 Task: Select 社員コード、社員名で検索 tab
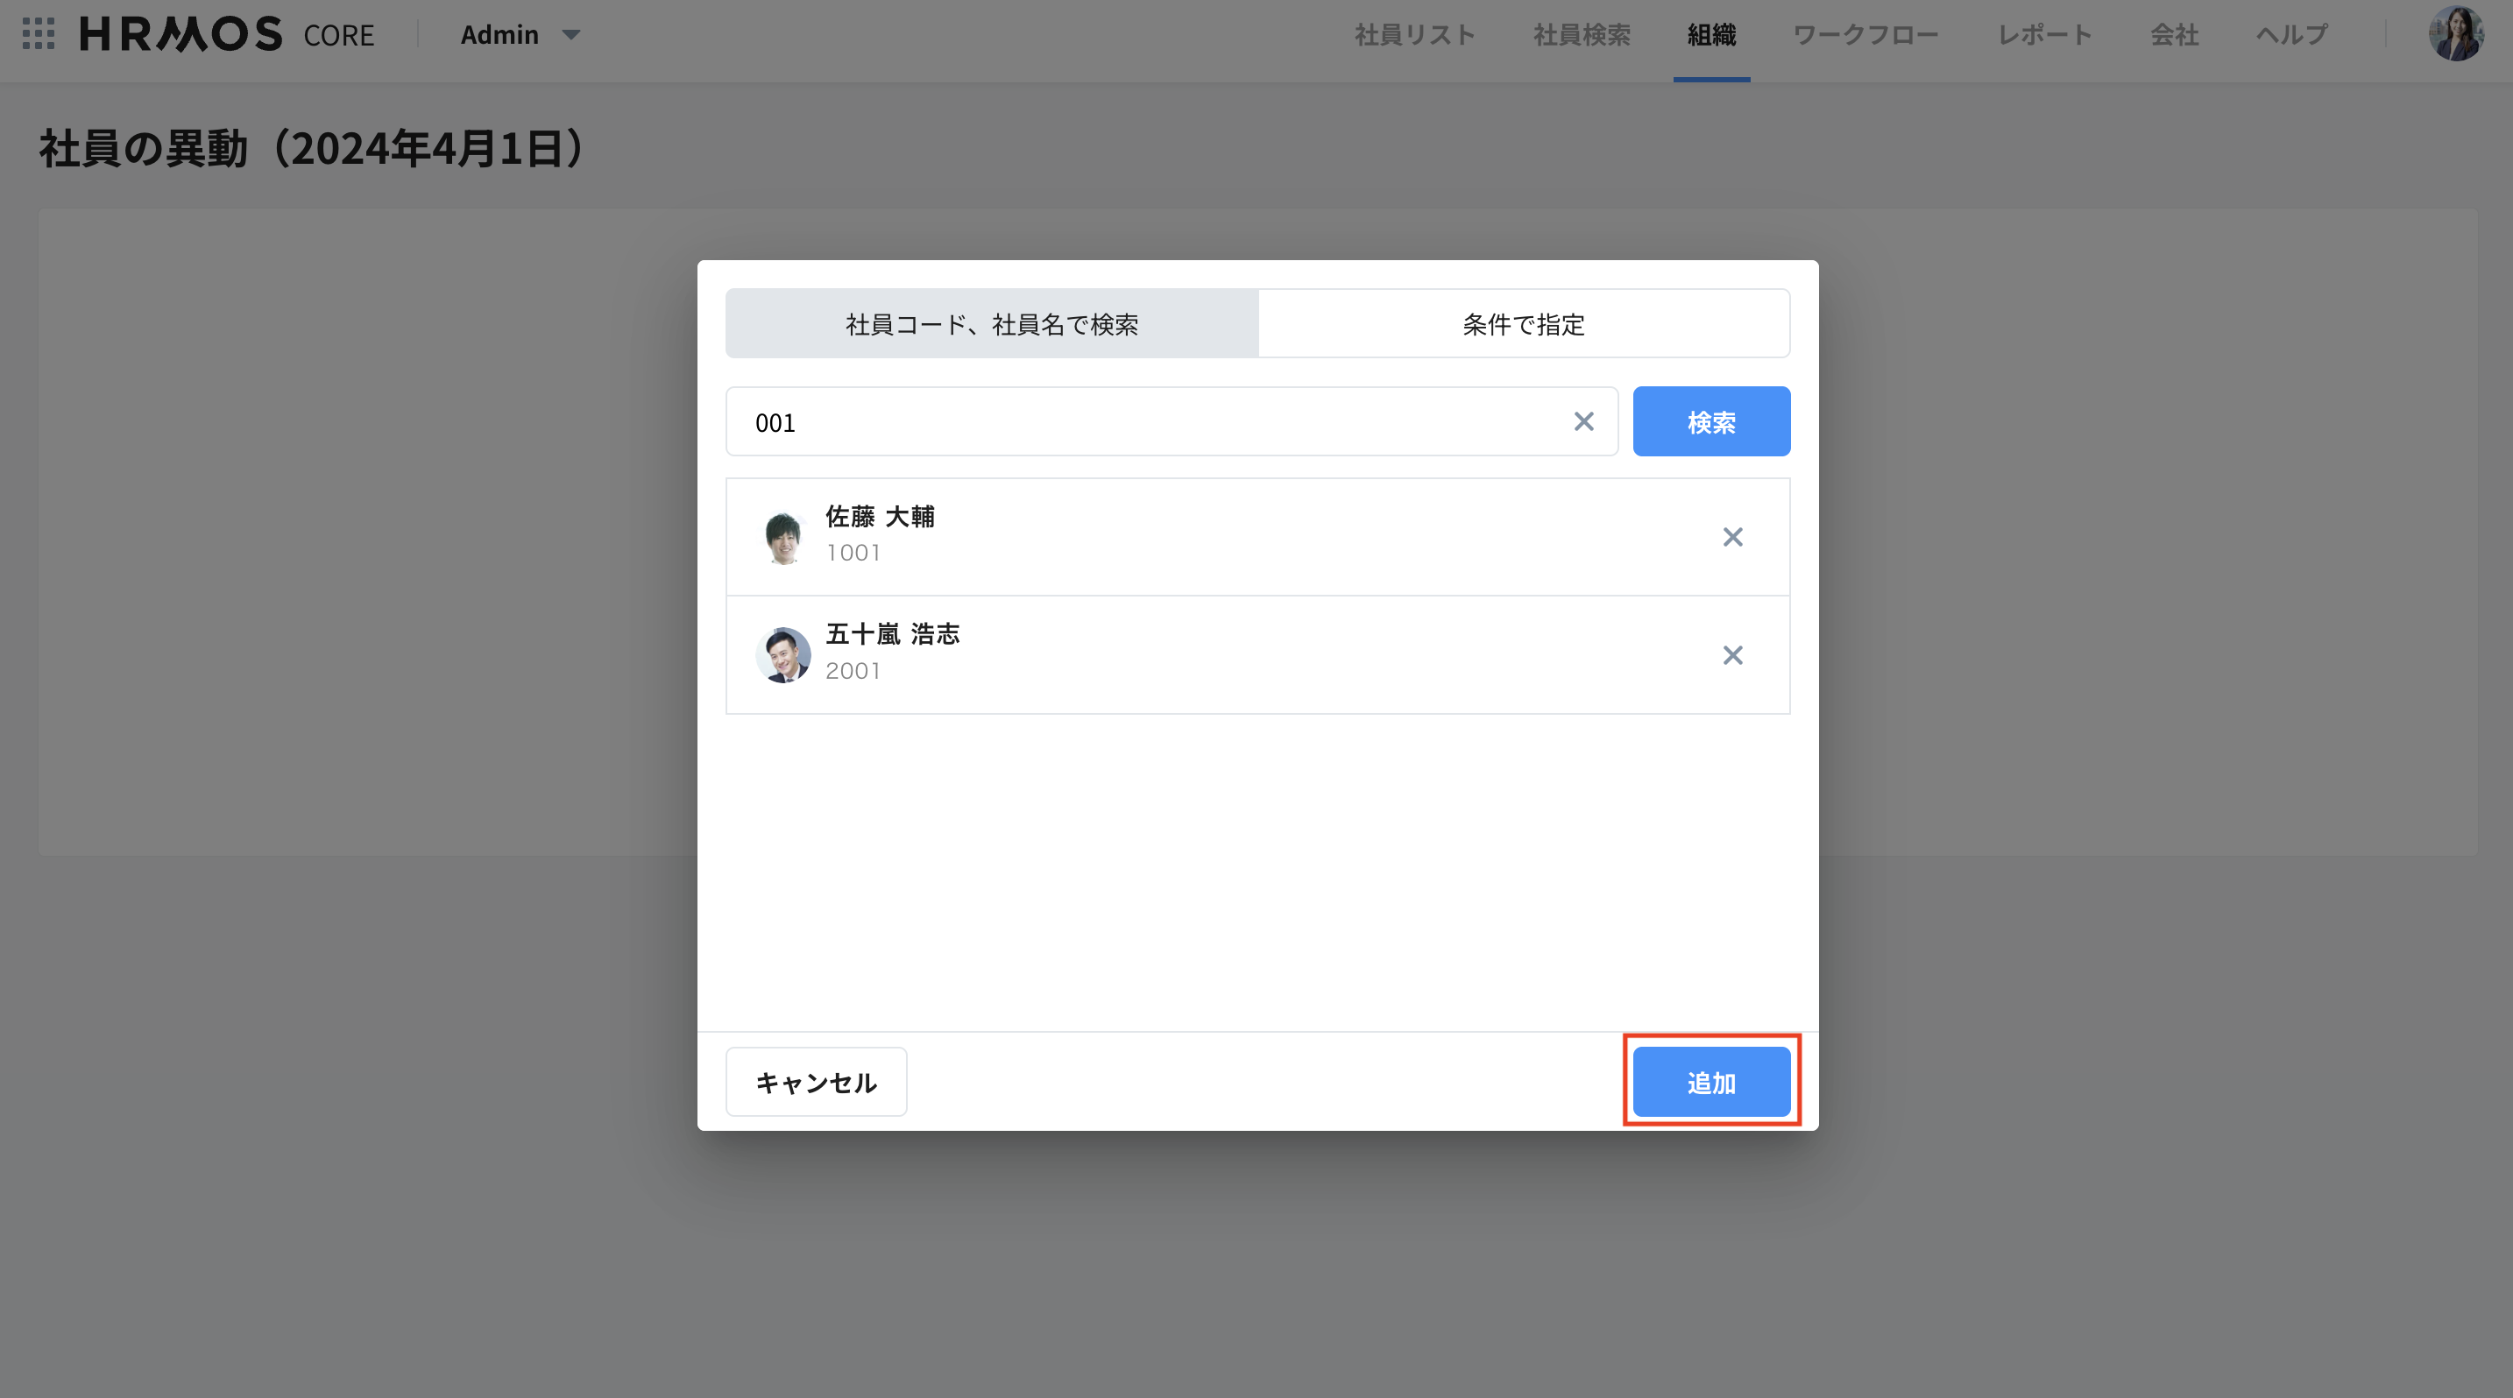991,324
